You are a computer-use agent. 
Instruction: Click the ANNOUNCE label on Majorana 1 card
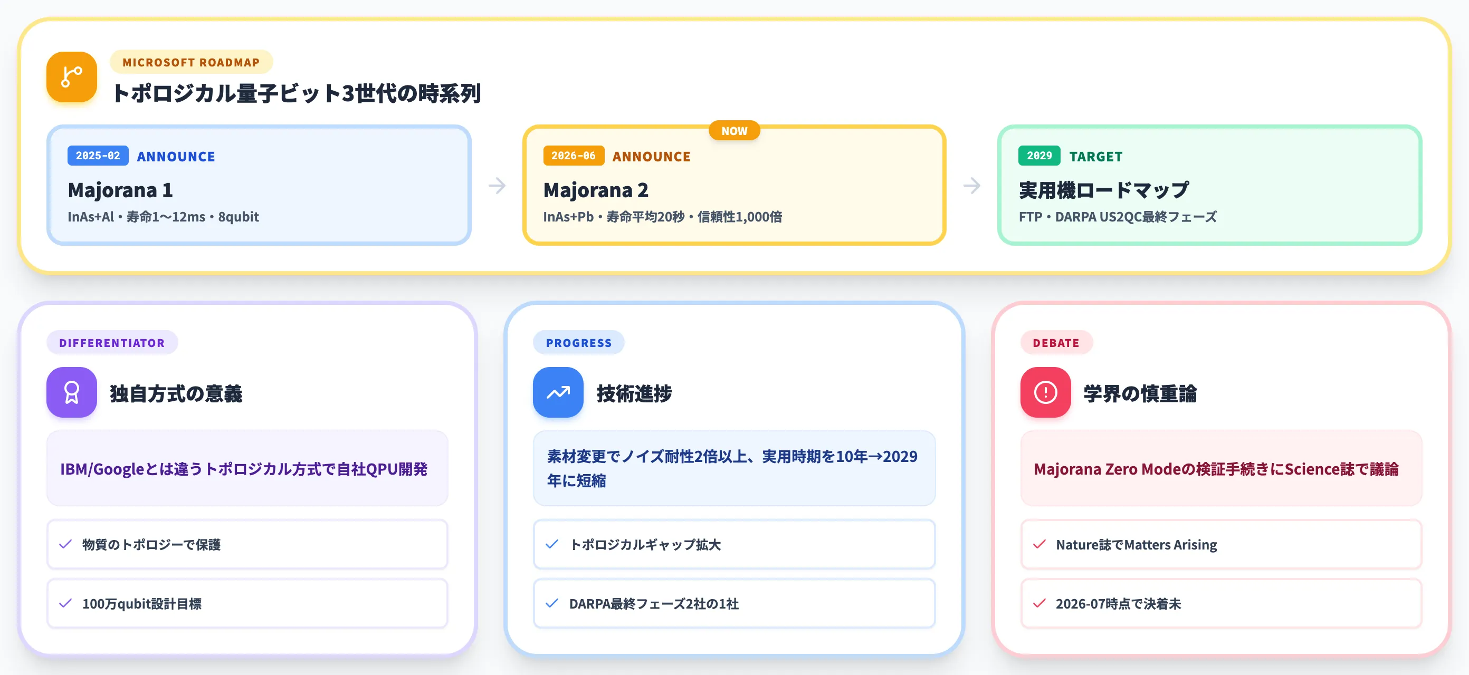(176, 156)
